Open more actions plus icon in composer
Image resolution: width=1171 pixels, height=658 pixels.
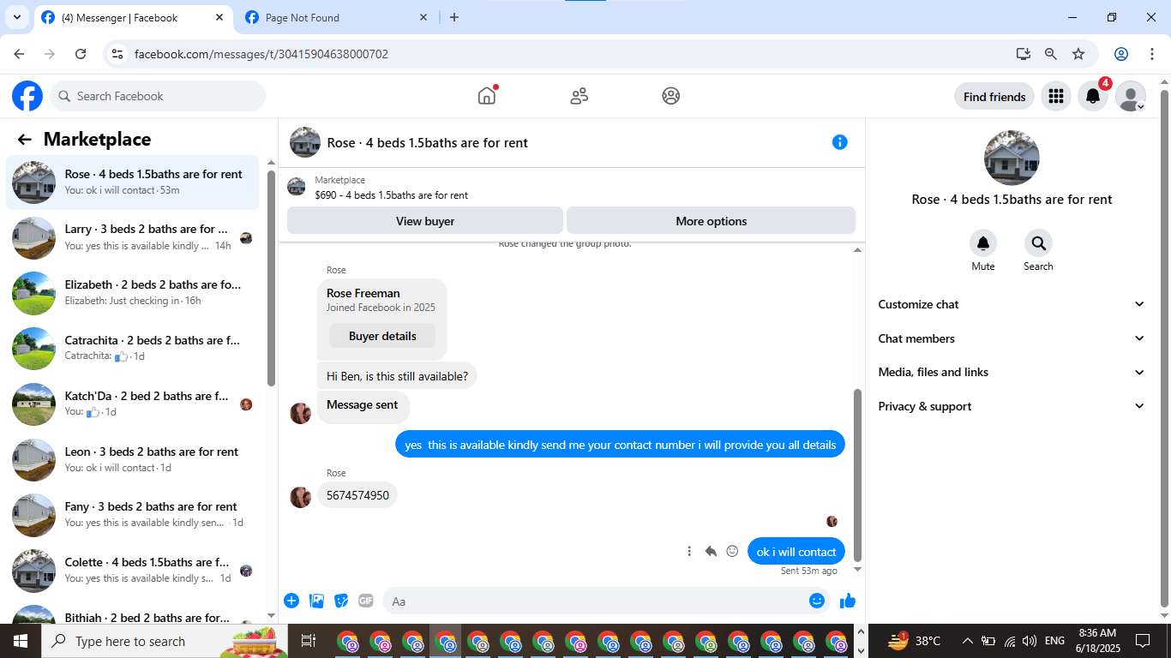click(x=291, y=601)
